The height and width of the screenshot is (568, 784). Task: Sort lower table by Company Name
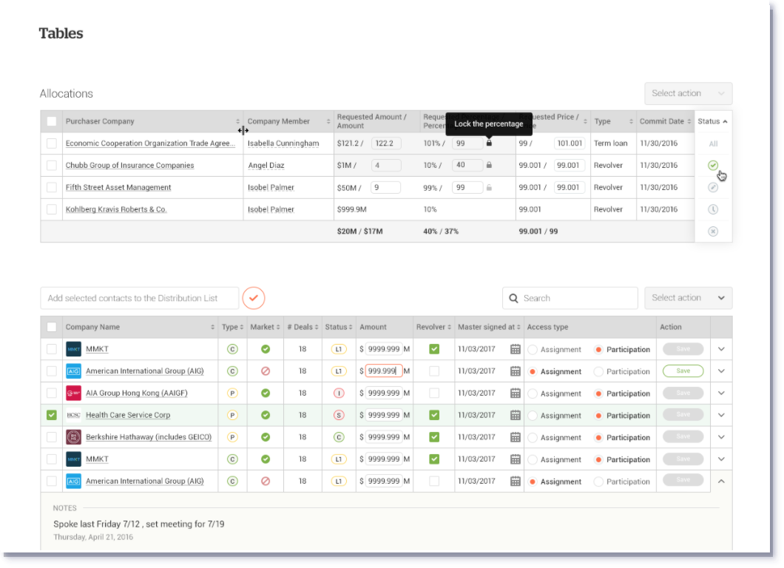click(x=212, y=327)
